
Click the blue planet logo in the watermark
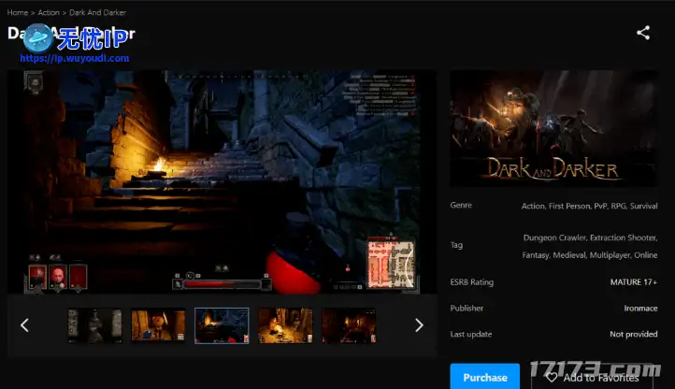coord(39,37)
